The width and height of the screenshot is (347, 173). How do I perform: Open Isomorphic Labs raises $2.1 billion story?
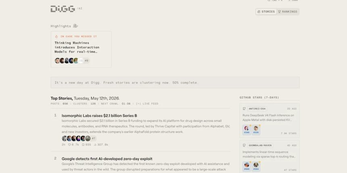(99, 116)
